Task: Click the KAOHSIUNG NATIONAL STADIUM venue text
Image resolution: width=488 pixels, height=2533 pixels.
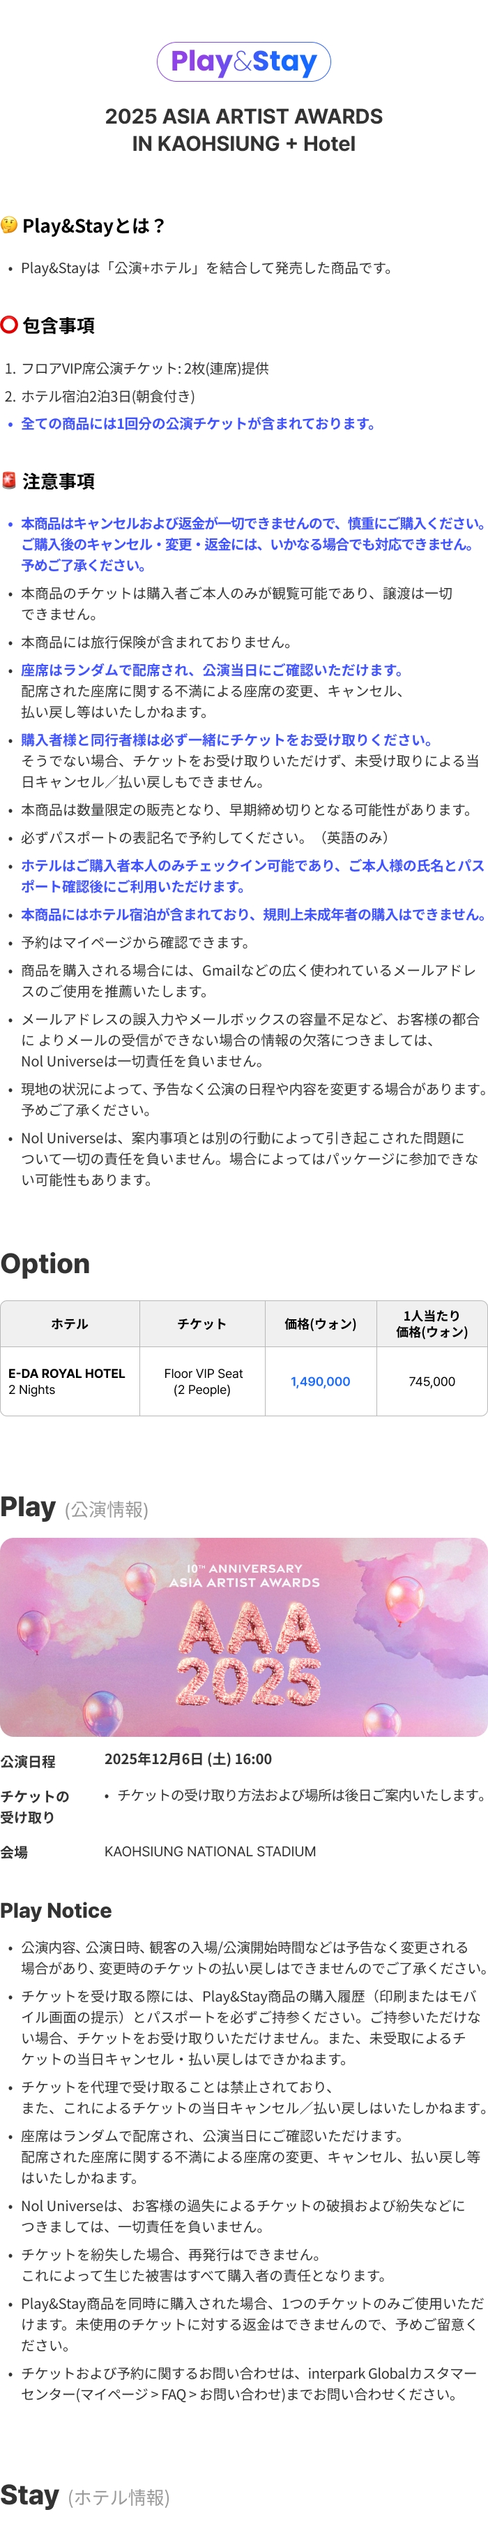Action: (x=210, y=1851)
